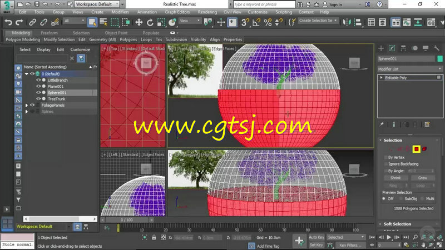The width and height of the screenshot is (445, 250).
Task: Open the Curve Editor toolbar icon
Action: coord(407,22)
